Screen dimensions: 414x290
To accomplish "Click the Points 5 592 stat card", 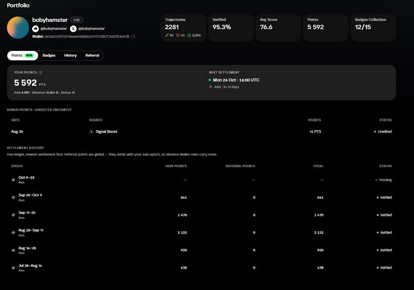I will [326, 28].
